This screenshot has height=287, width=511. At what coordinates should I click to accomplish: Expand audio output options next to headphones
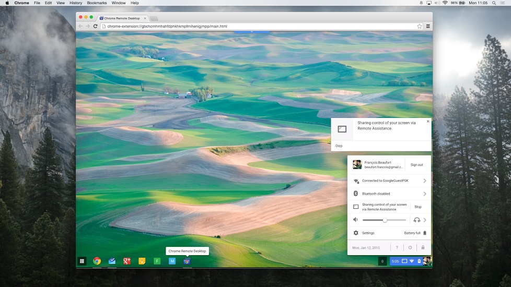click(x=425, y=220)
